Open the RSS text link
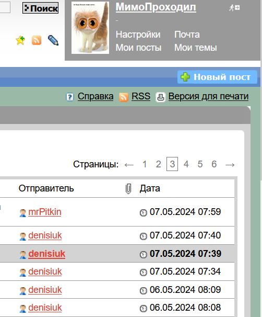 [141, 96]
